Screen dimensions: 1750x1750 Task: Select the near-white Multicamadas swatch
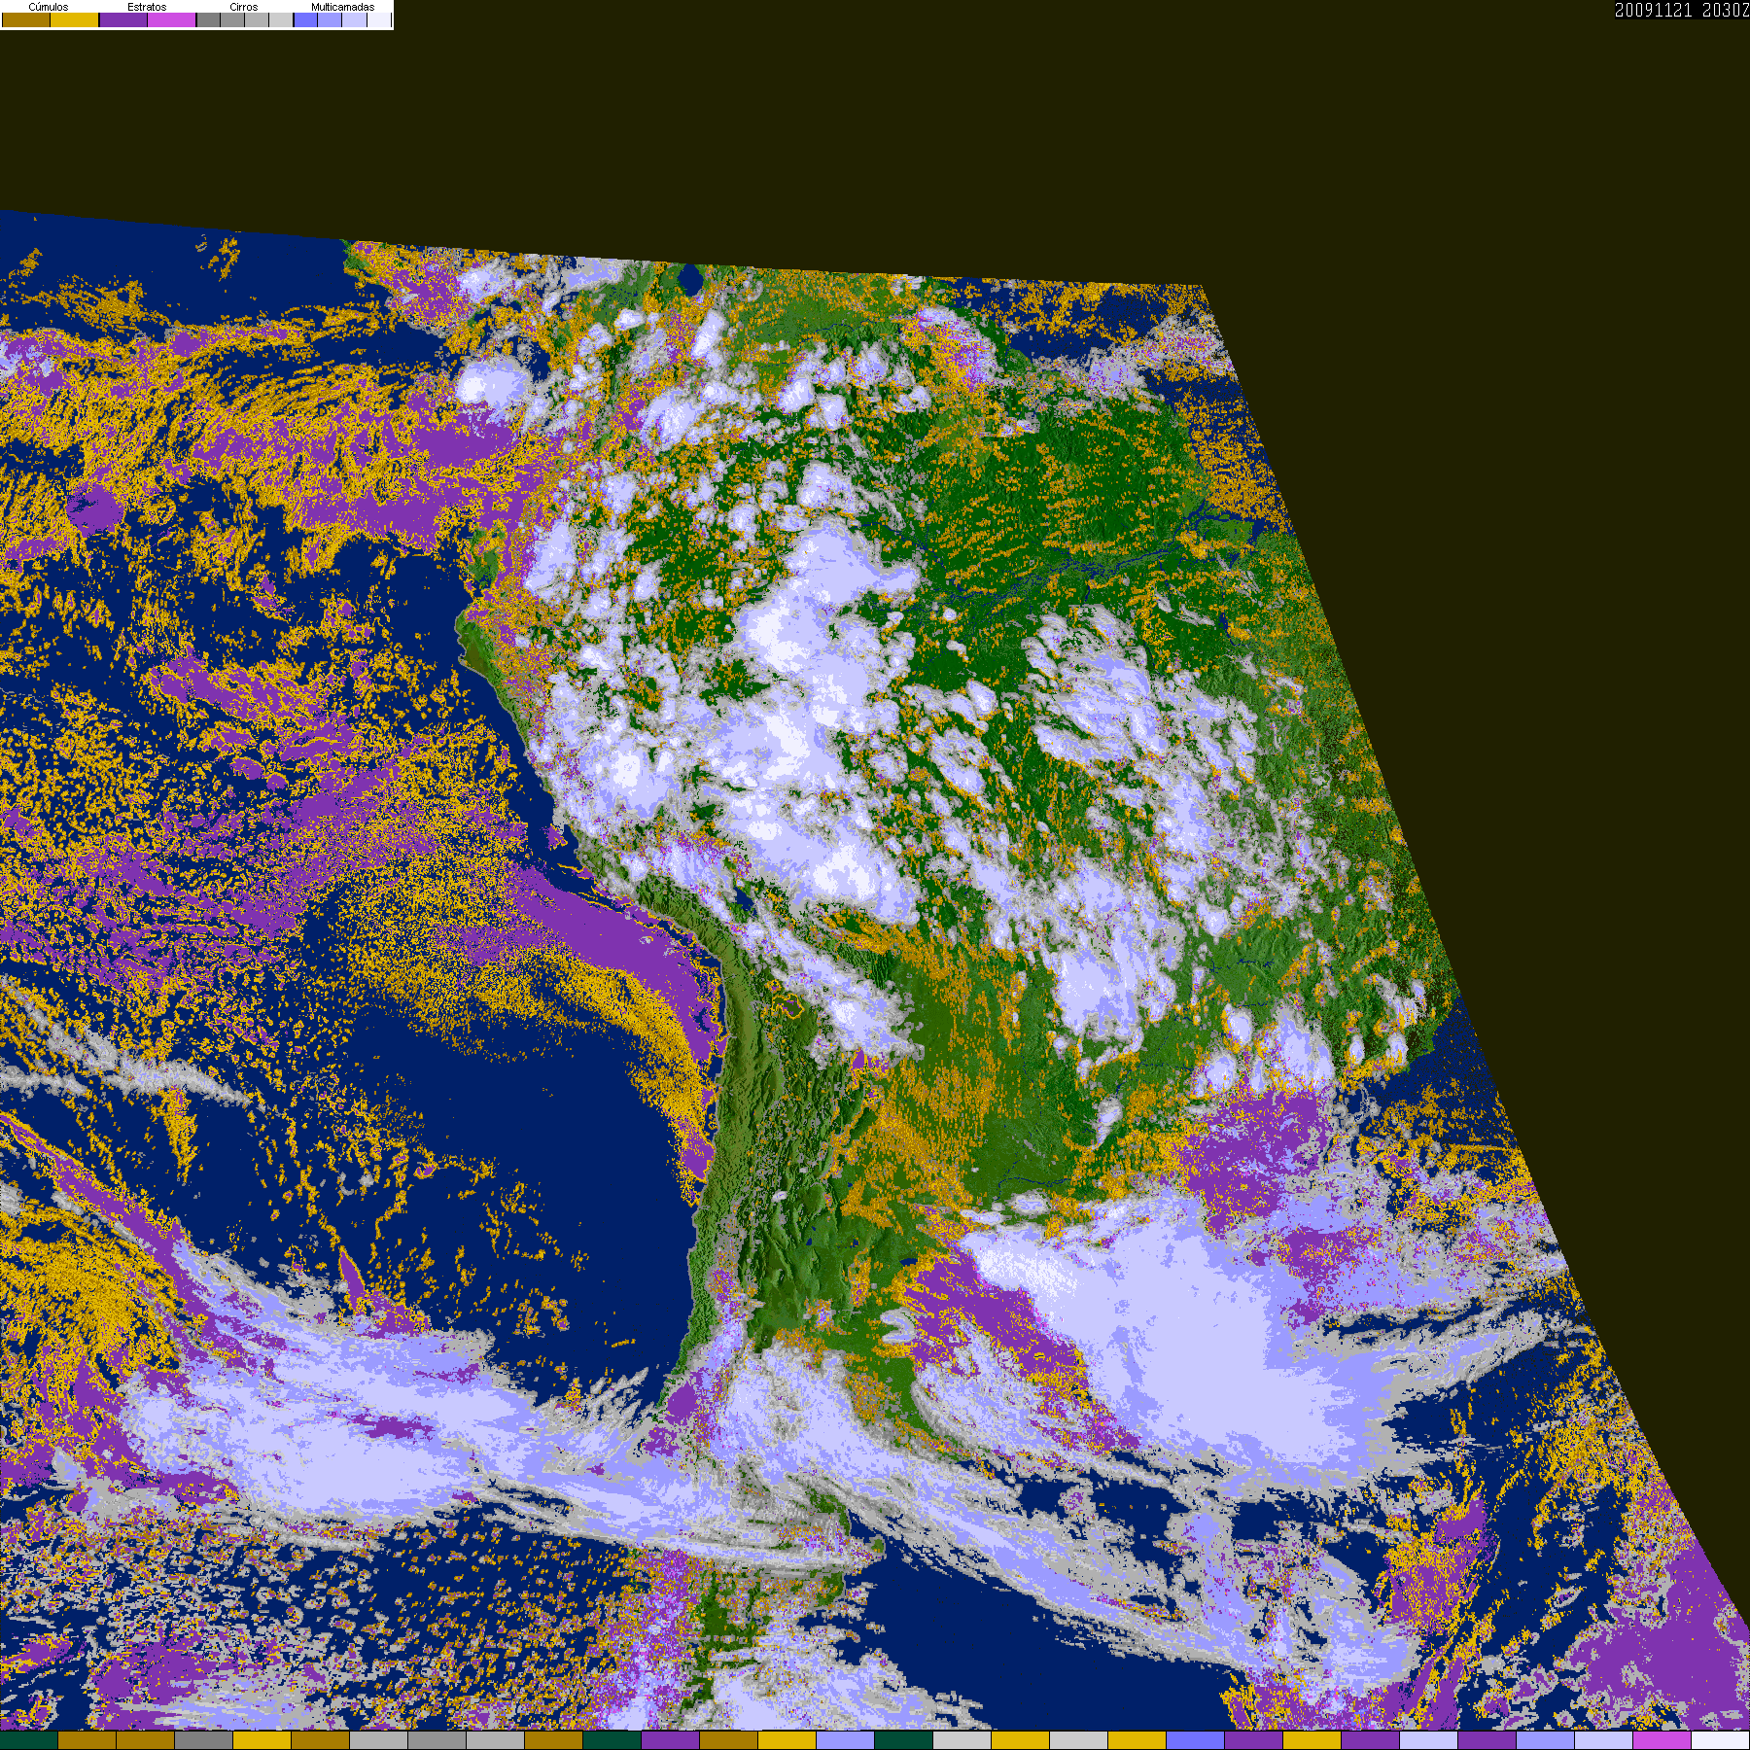click(x=378, y=19)
